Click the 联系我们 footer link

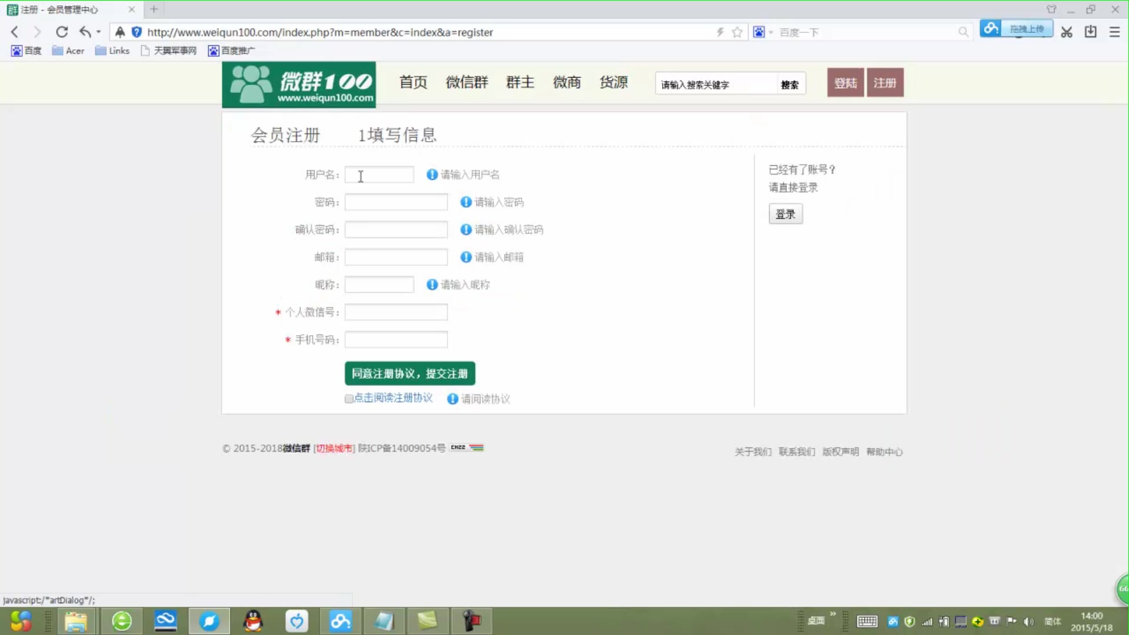[797, 452]
